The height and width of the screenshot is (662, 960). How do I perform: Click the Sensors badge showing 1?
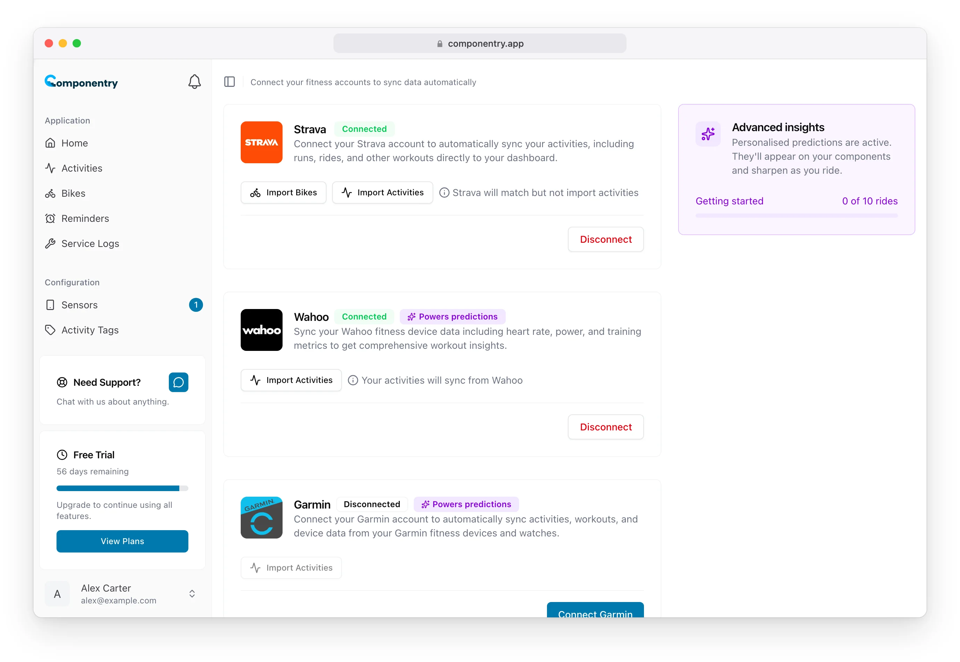196,305
